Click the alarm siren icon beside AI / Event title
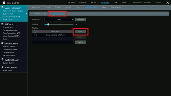The width and height of the screenshot is (171, 96). point(4,3)
